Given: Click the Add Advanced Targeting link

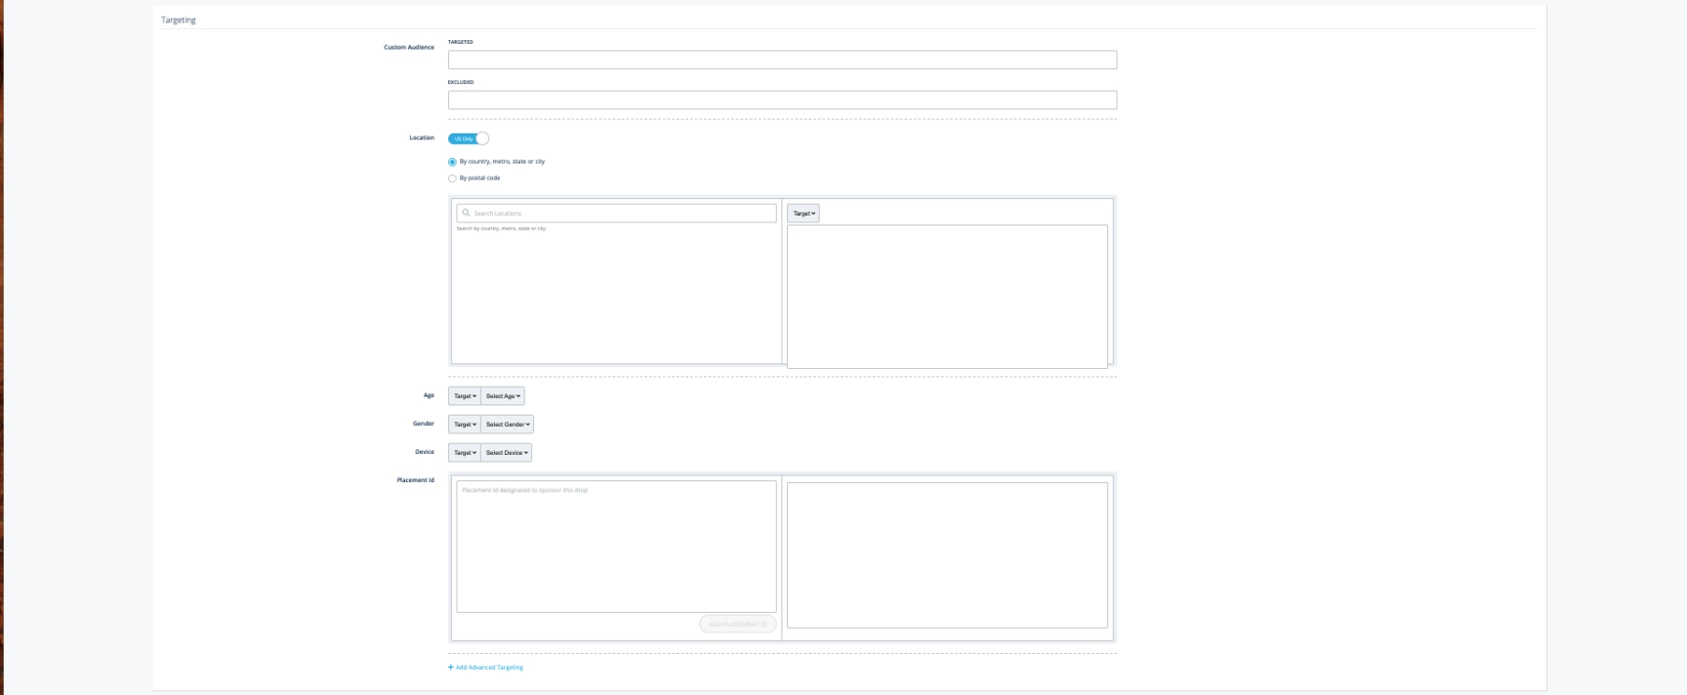Looking at the screenshot, I should pos(489,668).
